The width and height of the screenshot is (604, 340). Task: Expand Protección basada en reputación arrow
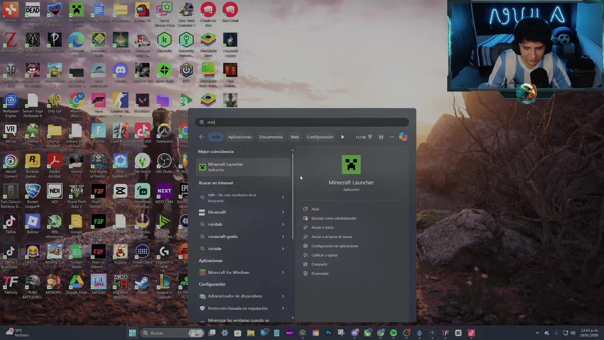[x=283, y=308]
